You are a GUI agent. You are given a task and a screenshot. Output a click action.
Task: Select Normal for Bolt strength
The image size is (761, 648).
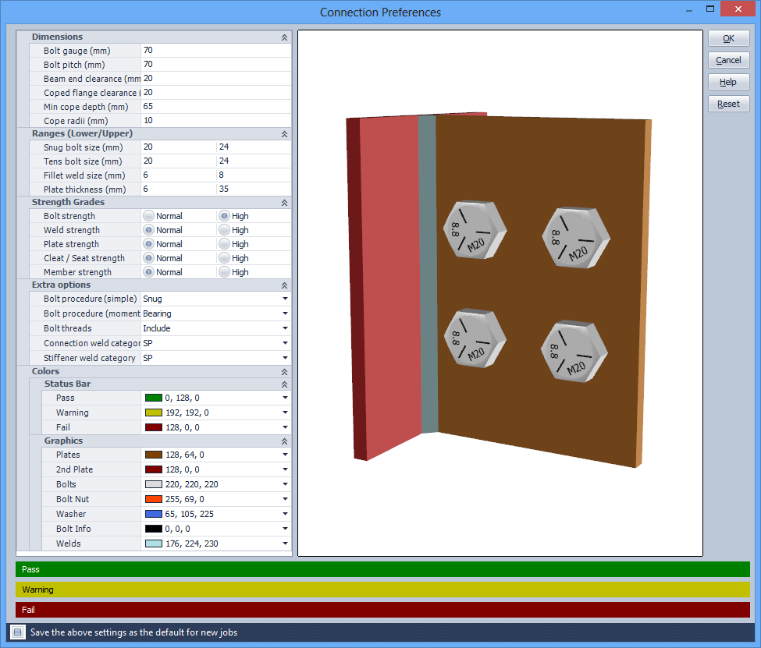148,216
